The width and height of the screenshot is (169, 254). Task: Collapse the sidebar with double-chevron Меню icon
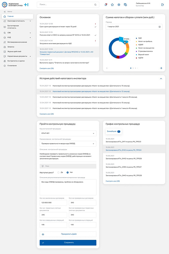pyautogui.click(x=5, y=12)
